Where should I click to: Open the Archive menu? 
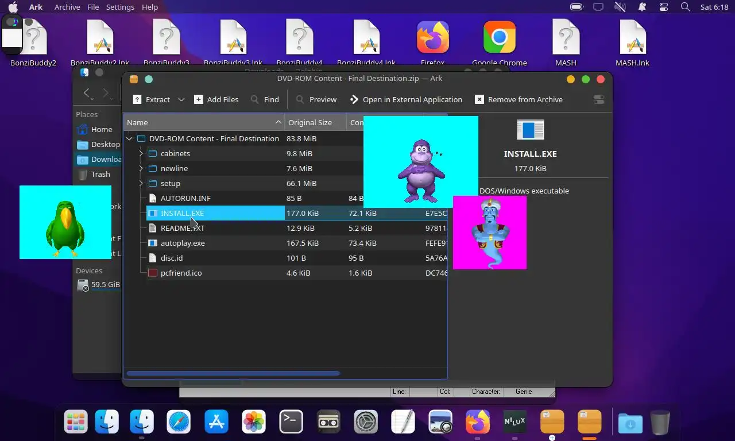pos(67,7)
